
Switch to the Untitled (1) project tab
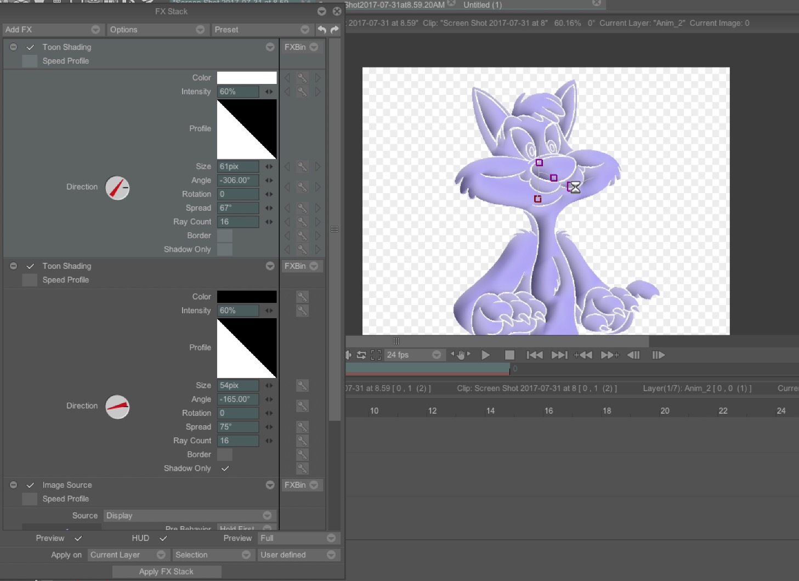483,5
